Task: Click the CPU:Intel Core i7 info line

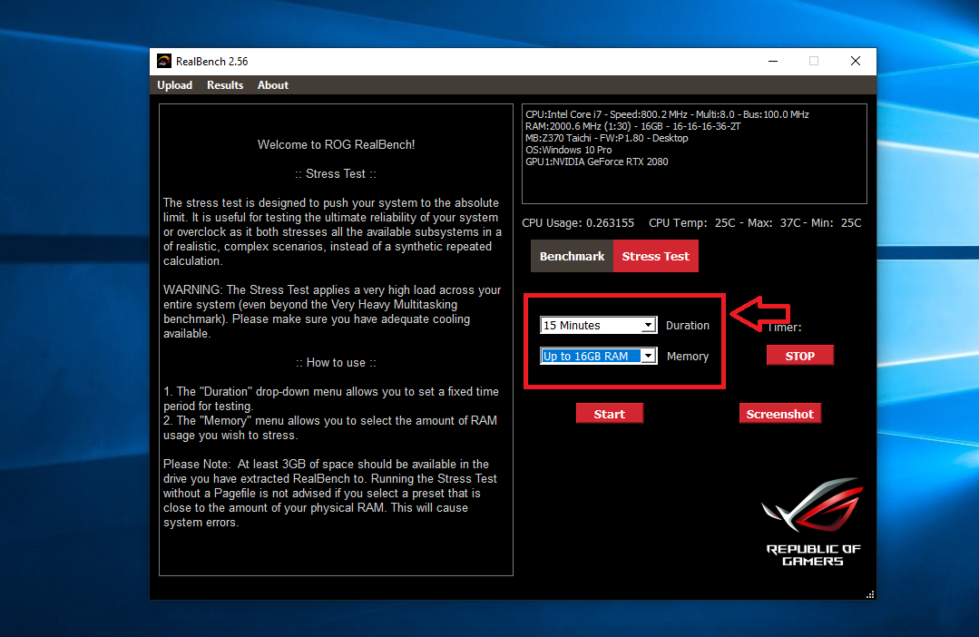Action: point(667,114)
